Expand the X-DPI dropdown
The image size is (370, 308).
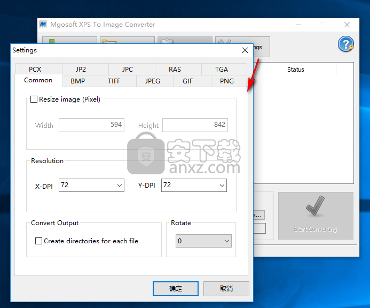[x=120, y=186]
